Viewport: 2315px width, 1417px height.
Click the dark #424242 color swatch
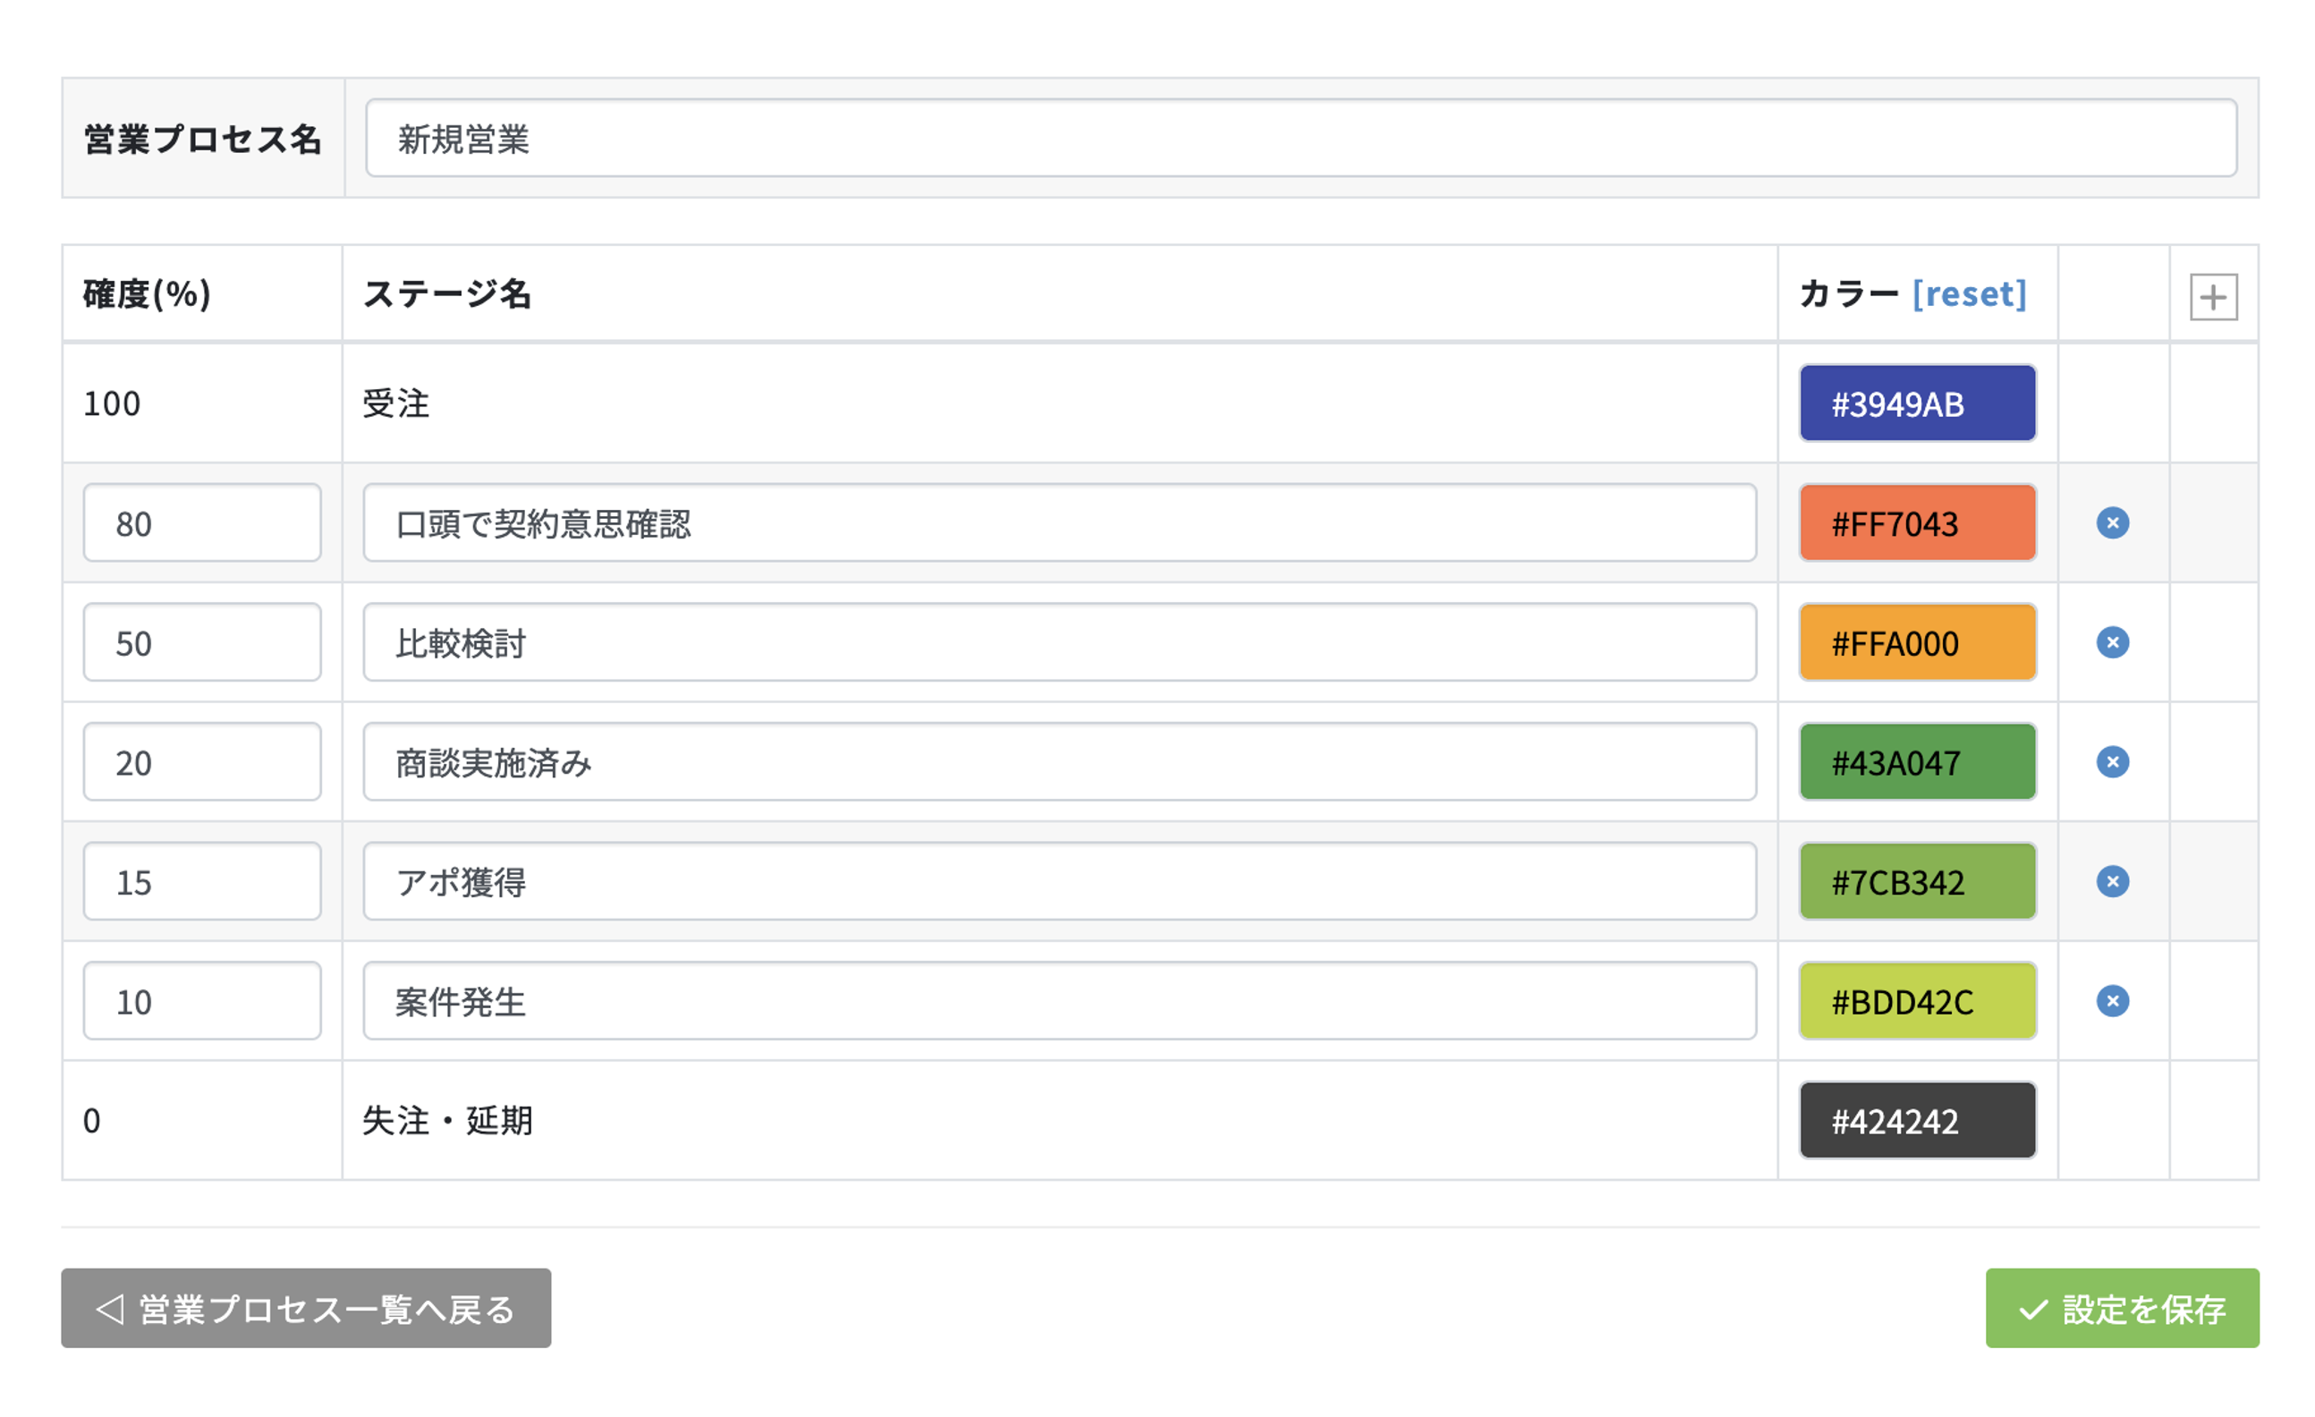[x=1917, y=1120]
